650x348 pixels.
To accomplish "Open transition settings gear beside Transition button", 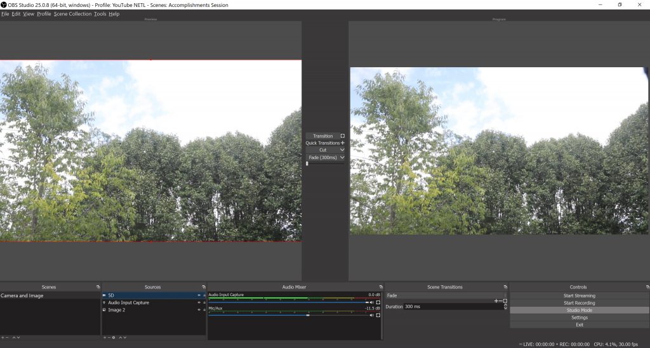I will [x=343, y=136].
